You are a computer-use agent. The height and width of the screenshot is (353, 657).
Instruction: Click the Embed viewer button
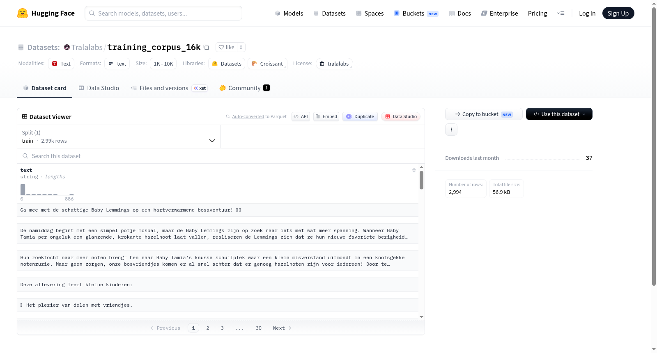pyautogui.click(x=326, y=116)
